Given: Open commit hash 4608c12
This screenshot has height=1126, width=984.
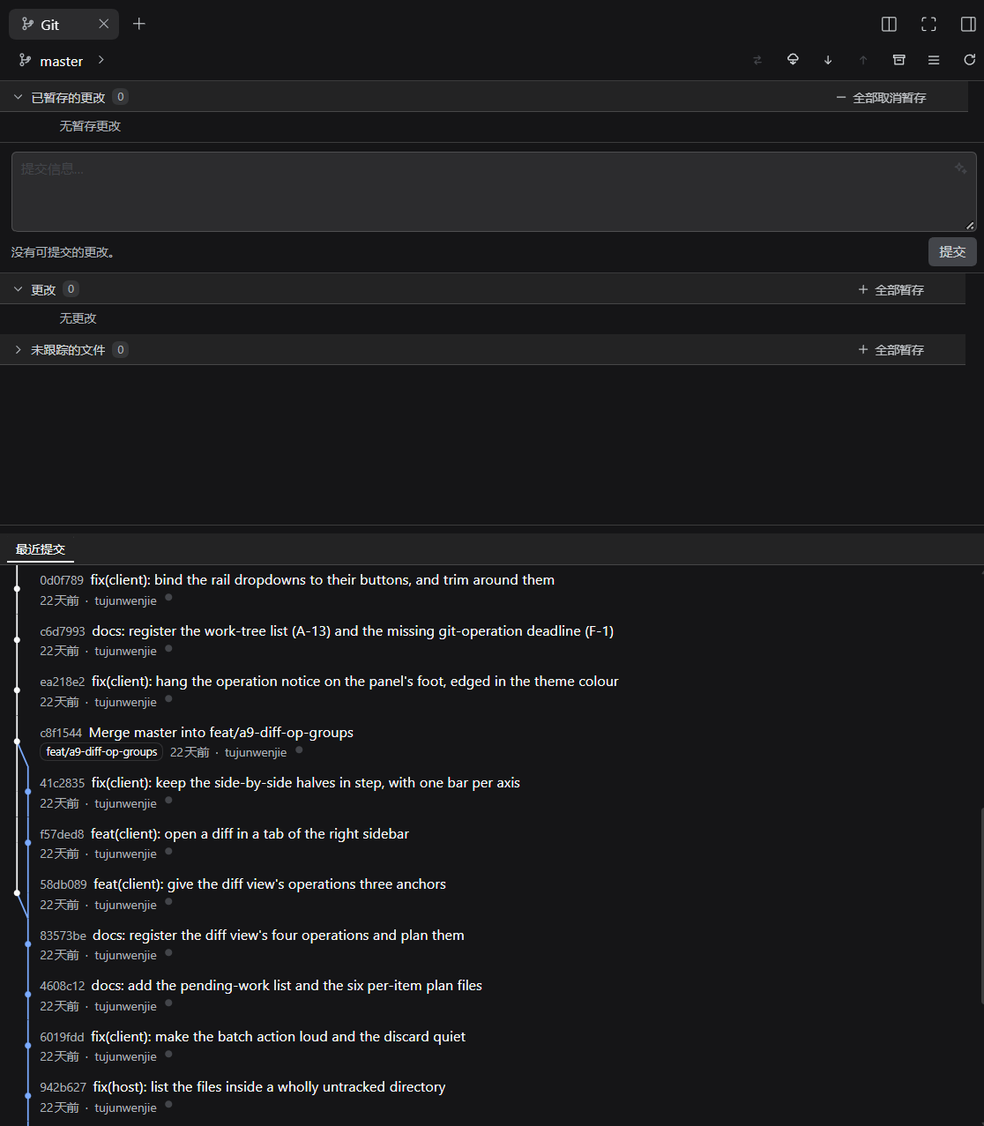Looking at the screenshot, I should click(x=63, y=986).
